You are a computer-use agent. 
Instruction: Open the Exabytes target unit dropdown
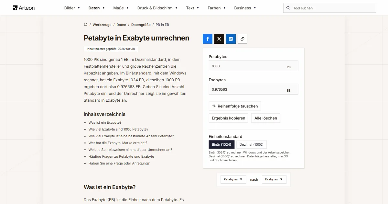pos(274,179)
